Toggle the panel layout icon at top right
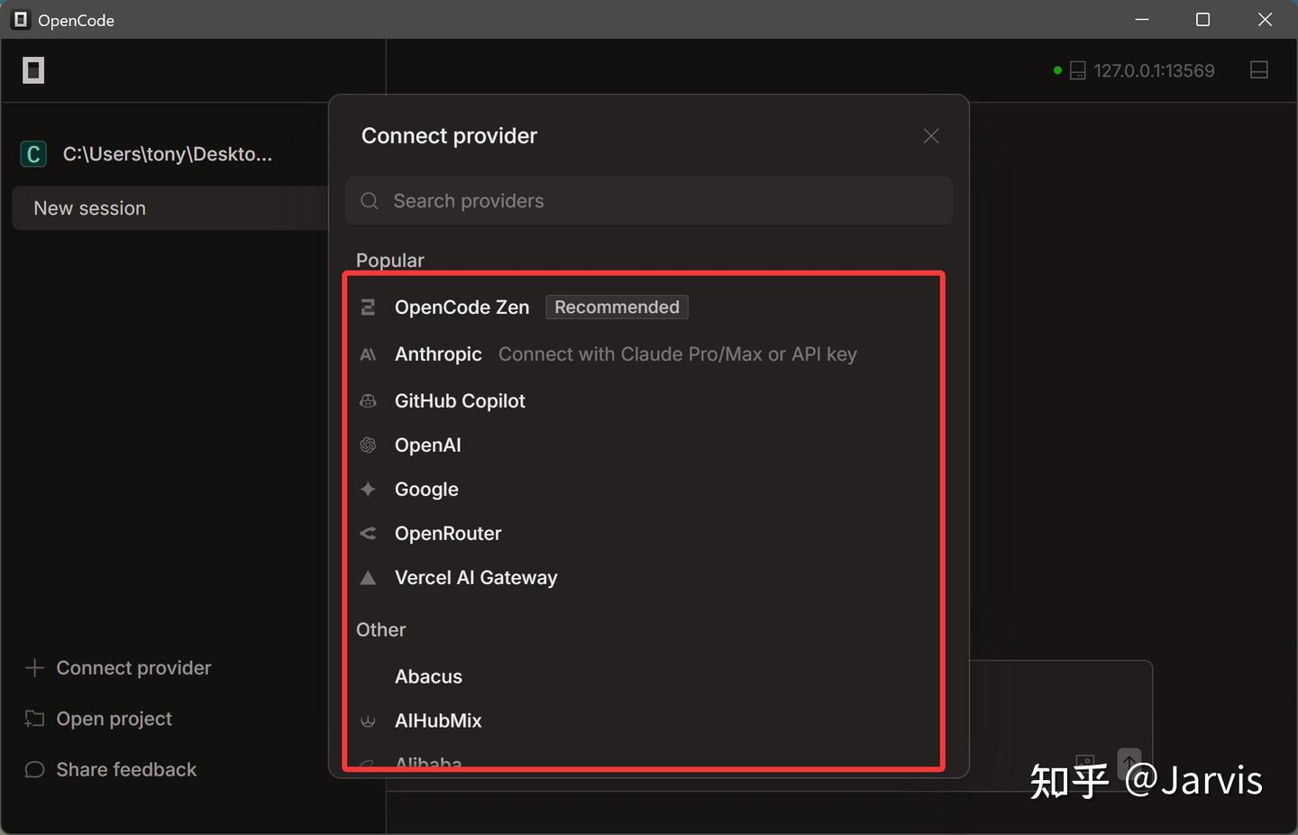This screenshot has width=1298, height=835. 1259,70
